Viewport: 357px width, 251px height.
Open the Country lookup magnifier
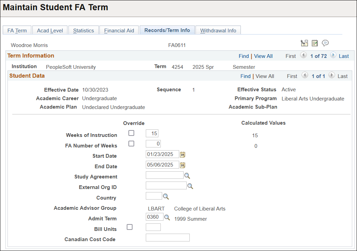166,196
